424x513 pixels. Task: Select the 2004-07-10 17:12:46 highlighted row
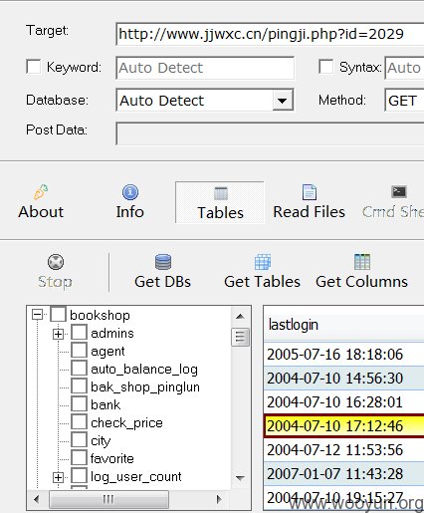(x=344, y=426)
